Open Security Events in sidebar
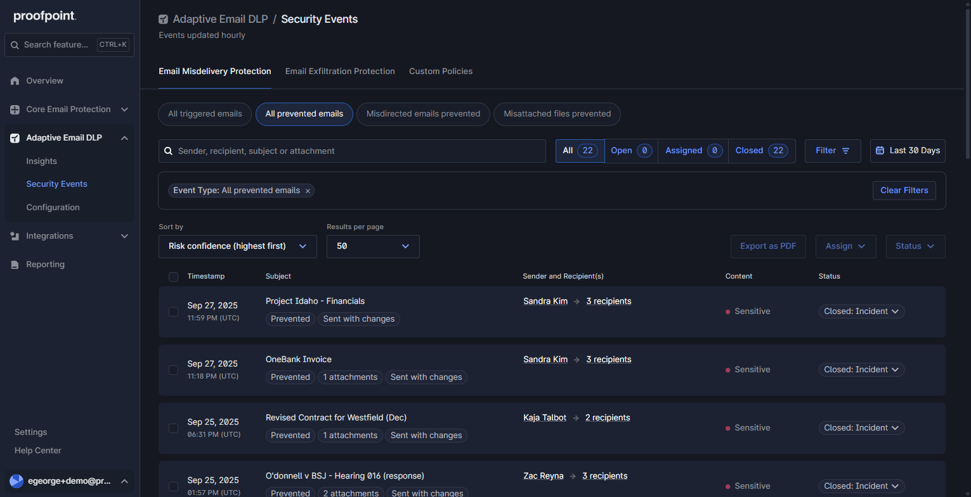This screenshot has height=497, width=971. (x=56, y=184)
